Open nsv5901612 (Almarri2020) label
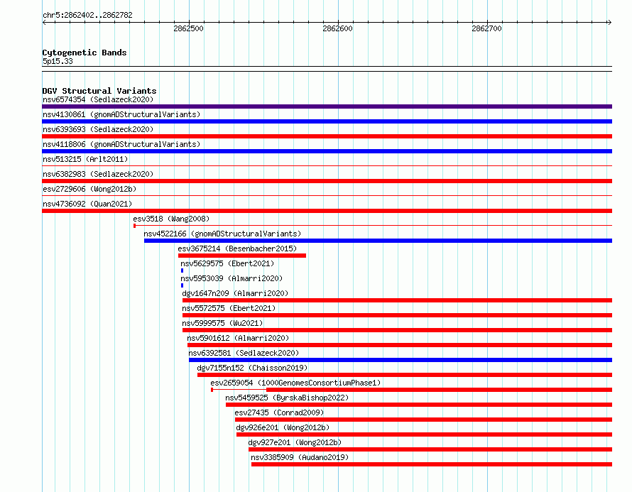 (238, 338)
